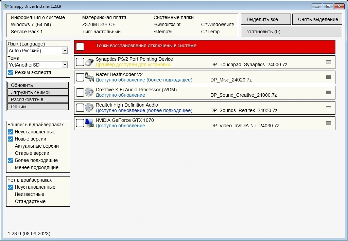Close the Snappy Driver Installer window
The height and width of the screenshot is (241, 348).
point(339,6)
